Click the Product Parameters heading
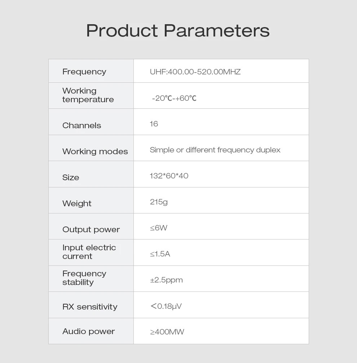The image size is (357, 363). [178, 31]
